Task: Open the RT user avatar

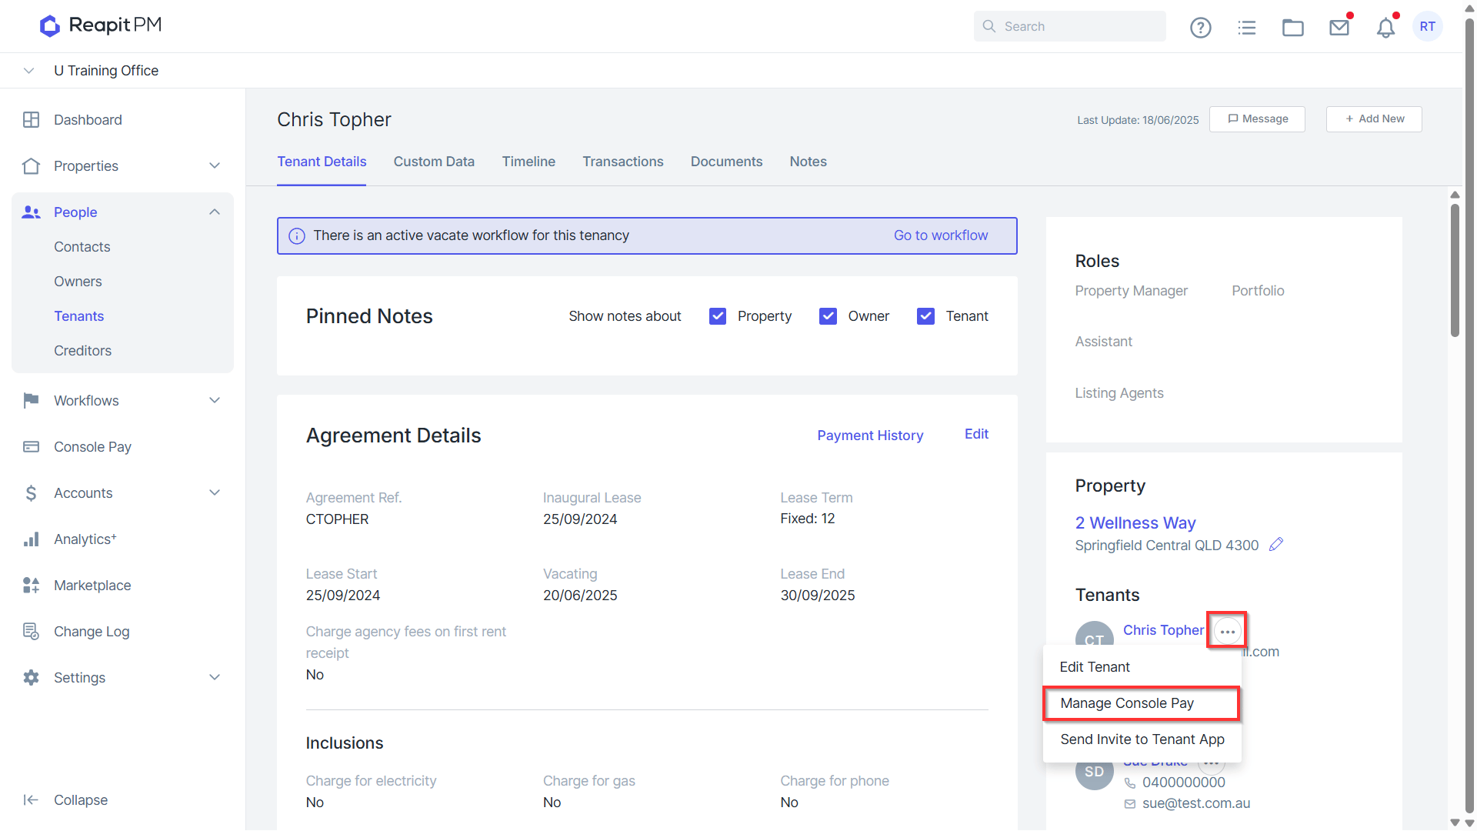Action: (1428, 26)
